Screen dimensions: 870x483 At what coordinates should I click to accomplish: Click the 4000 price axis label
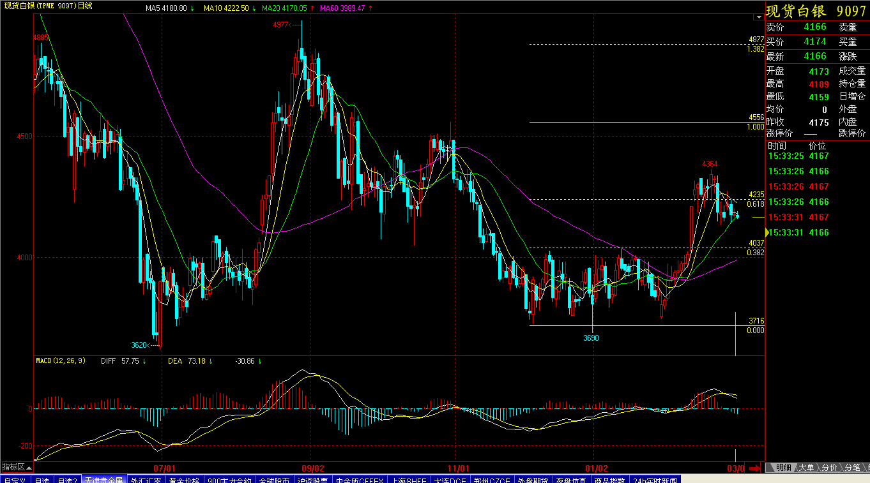coord(23,258)
